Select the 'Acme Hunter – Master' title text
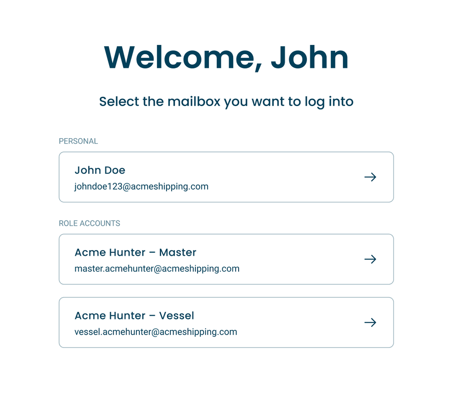451x395 pixels. [x=135, y=252]
